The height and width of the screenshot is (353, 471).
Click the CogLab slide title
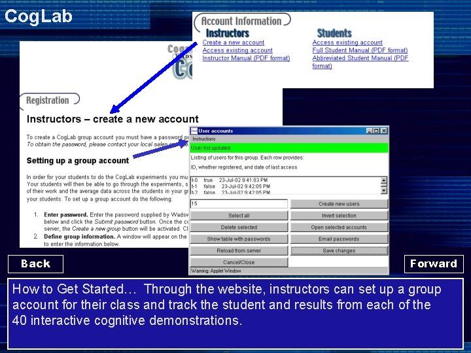[39, 16]
